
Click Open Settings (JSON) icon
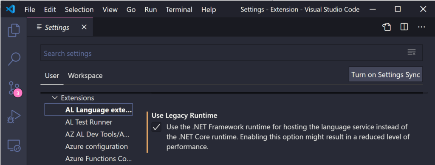[387, 27]
